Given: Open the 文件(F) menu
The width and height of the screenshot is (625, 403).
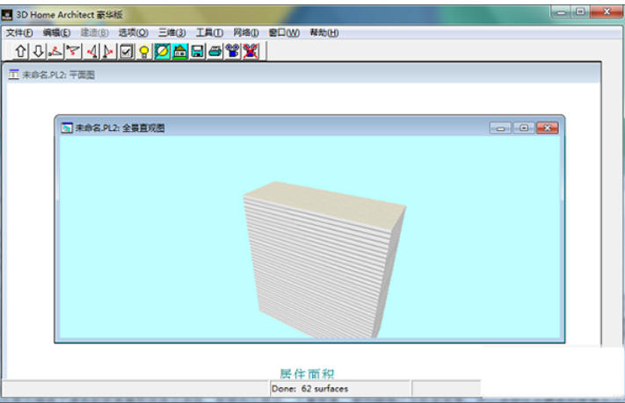Looking at the screenshot, I should 18,32.
